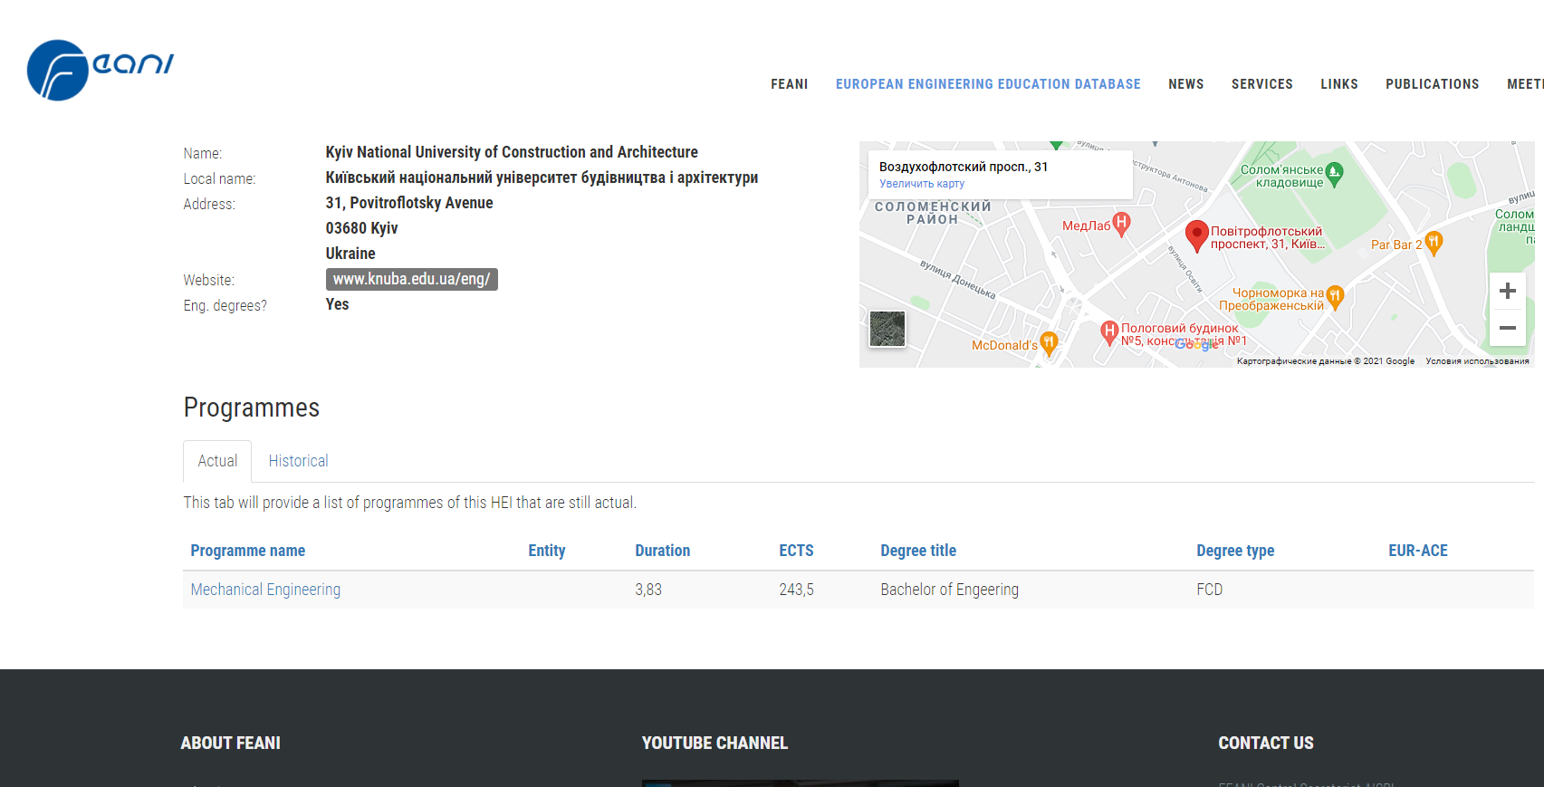This screenshot has width=1544, height=787.
Task: Open the PUBLICATIONS menu item
Action: pyautogui.click(x=1433, y=84)
